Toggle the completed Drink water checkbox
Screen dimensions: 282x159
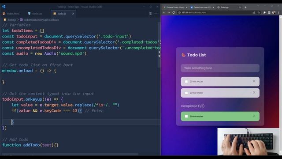coord(186,116)
